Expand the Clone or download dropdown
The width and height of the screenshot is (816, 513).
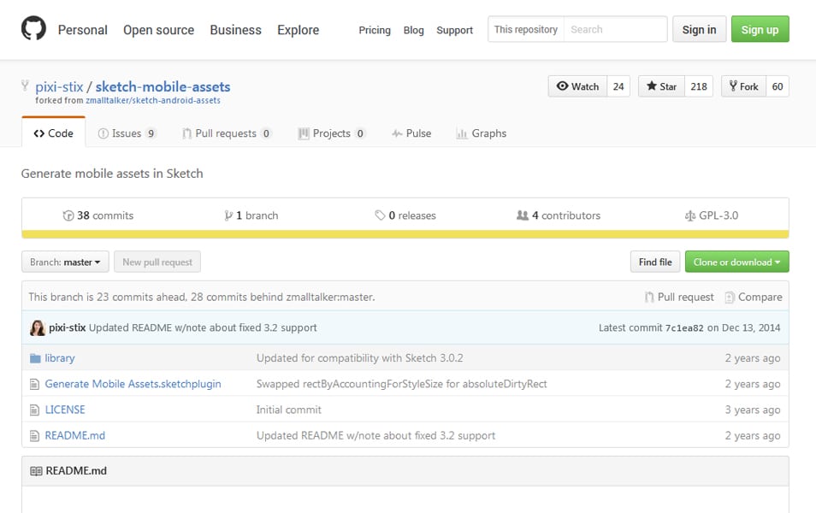737,262
